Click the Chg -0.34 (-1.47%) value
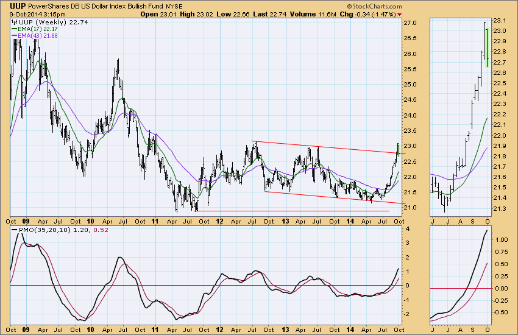Image resolution: width=518 pixels, height=335 pixels. pos(367,14)
